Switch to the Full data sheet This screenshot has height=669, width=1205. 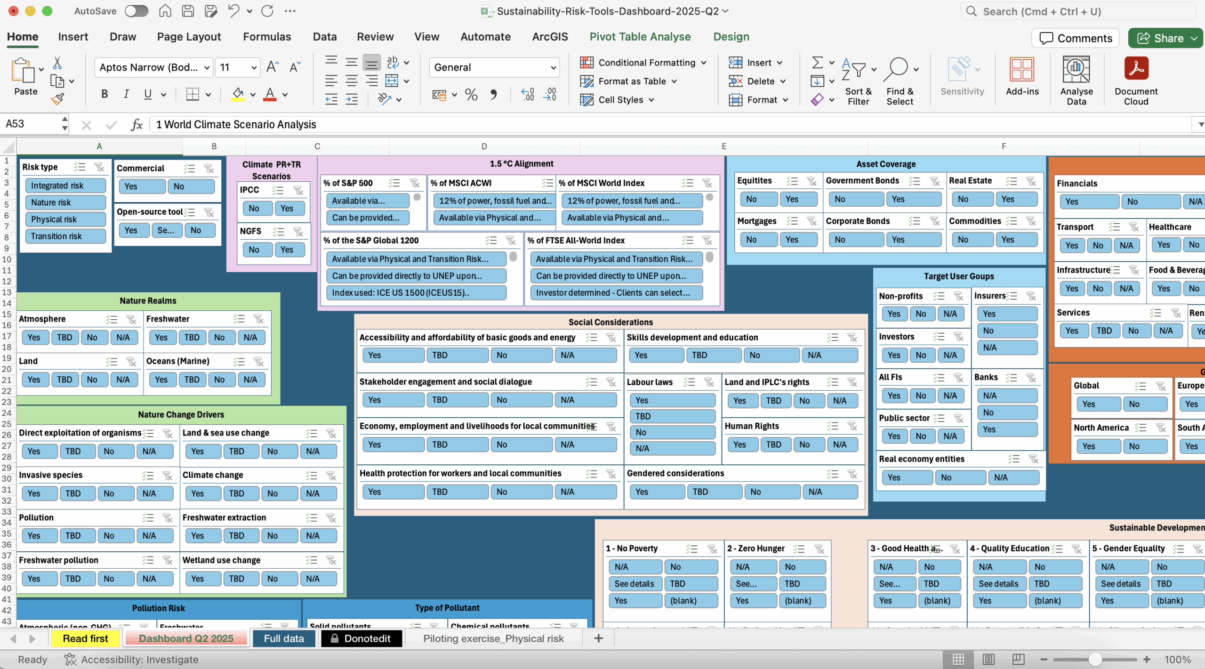tap(284, 639)
